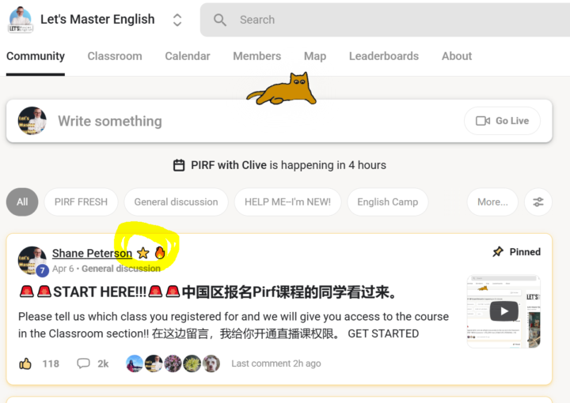Click the Go Live camera button
The width and height of the screenshot is (570, 403).
coord(502,121)
